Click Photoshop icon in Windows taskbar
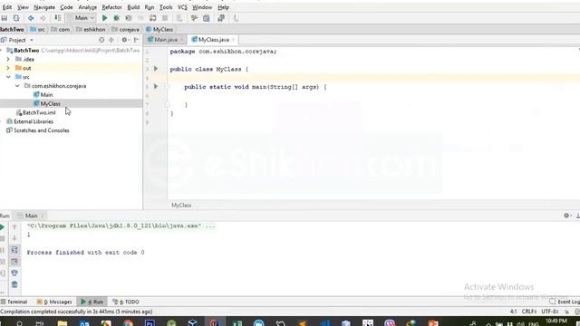 click(150, 323)
